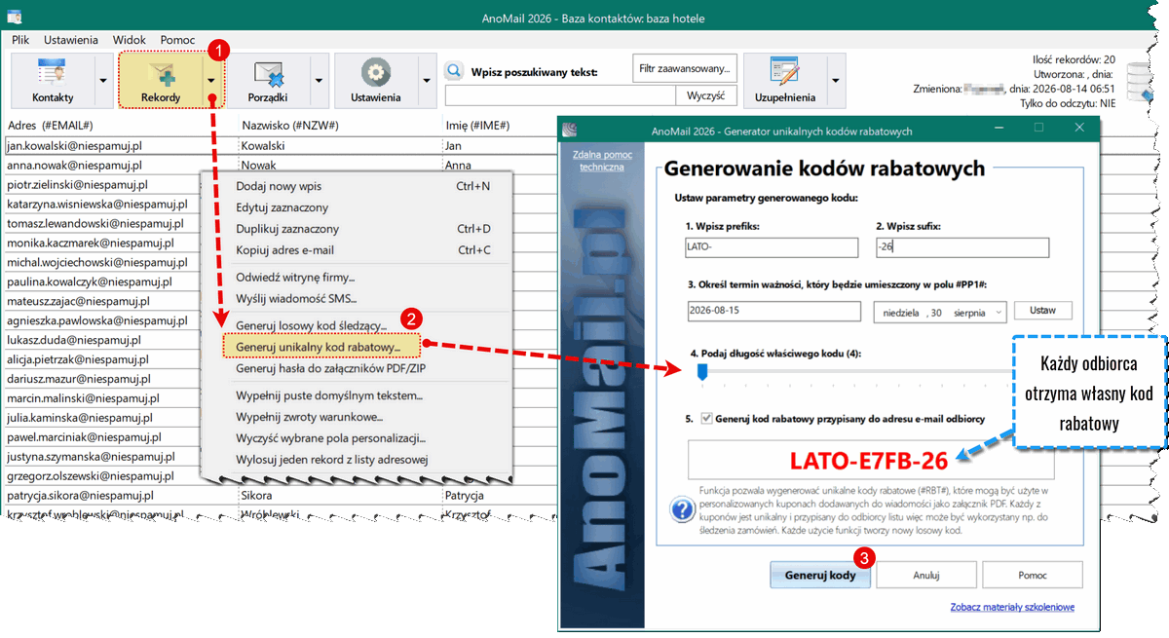Click the Ustaw button
1169x638 pixels.
(1043, 311)
